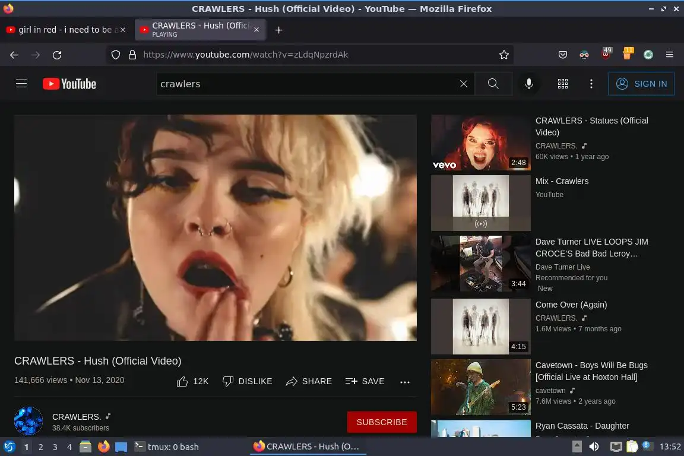Open Dave Turner LIVE LOOPS video title
Image resolution: width=684 pixels, height=456 pixels.
(591, 248)
